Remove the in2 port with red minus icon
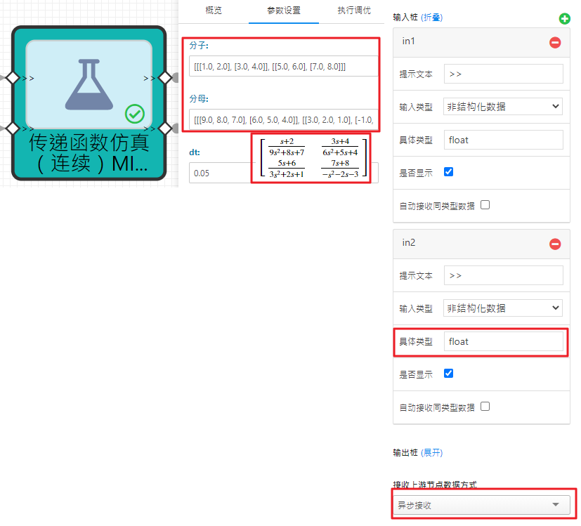The width and height of the screenshot is (581, 526). 555,244
